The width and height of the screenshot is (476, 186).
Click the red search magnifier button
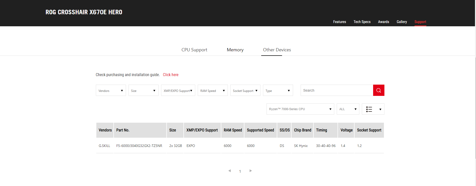pyautogui.click(x=379, y=90)
